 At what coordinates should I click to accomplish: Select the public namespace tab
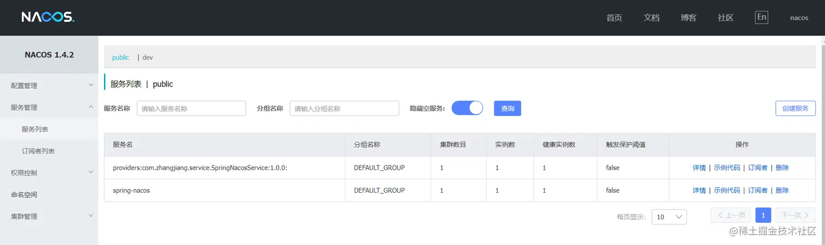tap(121, 57)
